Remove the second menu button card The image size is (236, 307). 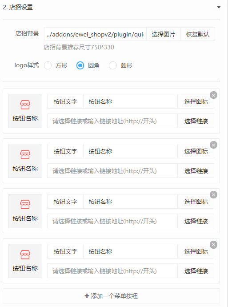tap(213, 145)
